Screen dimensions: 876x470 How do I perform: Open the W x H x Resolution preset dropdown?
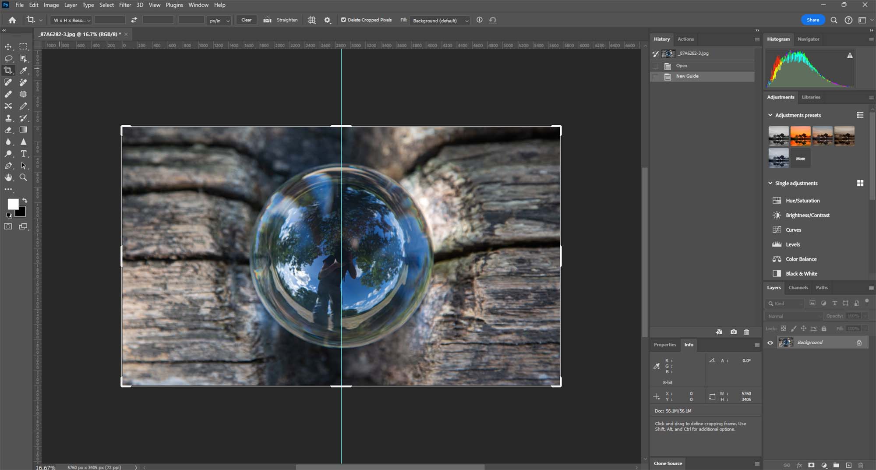(x=71, y=20)
